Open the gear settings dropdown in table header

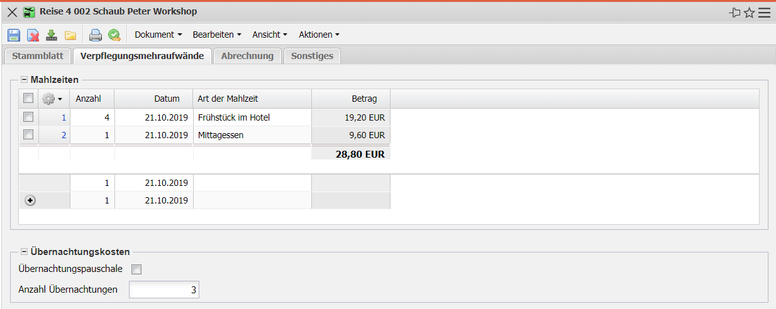[x=52, y=99]
